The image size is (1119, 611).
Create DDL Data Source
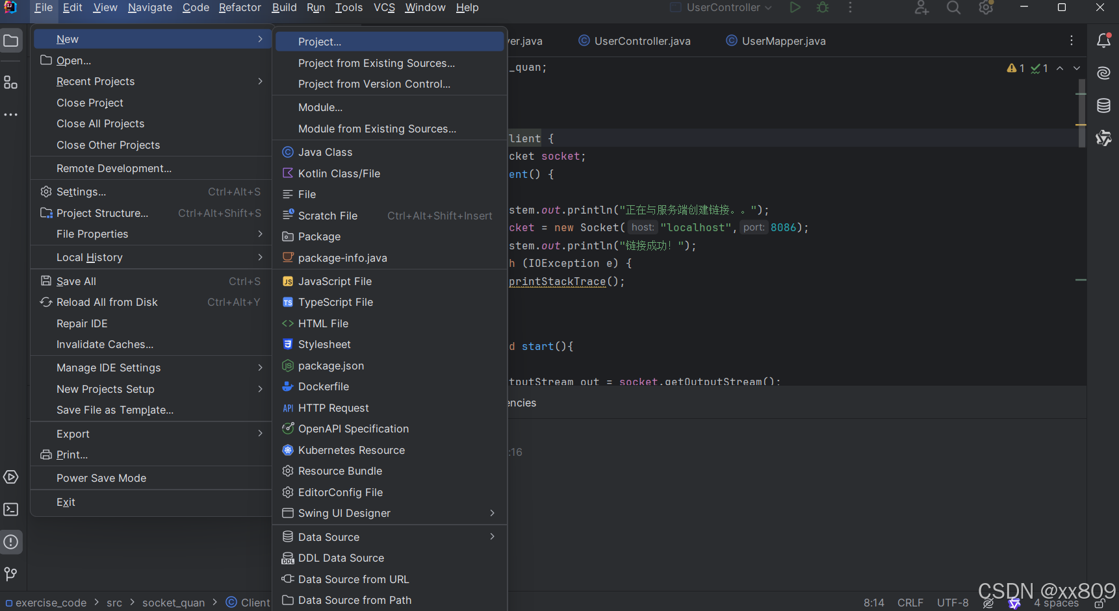[x=389, y=558]
